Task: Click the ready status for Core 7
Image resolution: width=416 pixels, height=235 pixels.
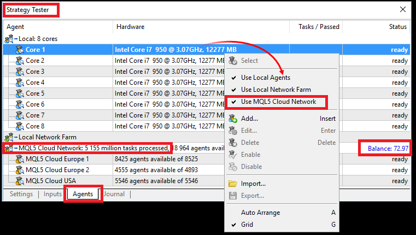Action: point(400,115)
